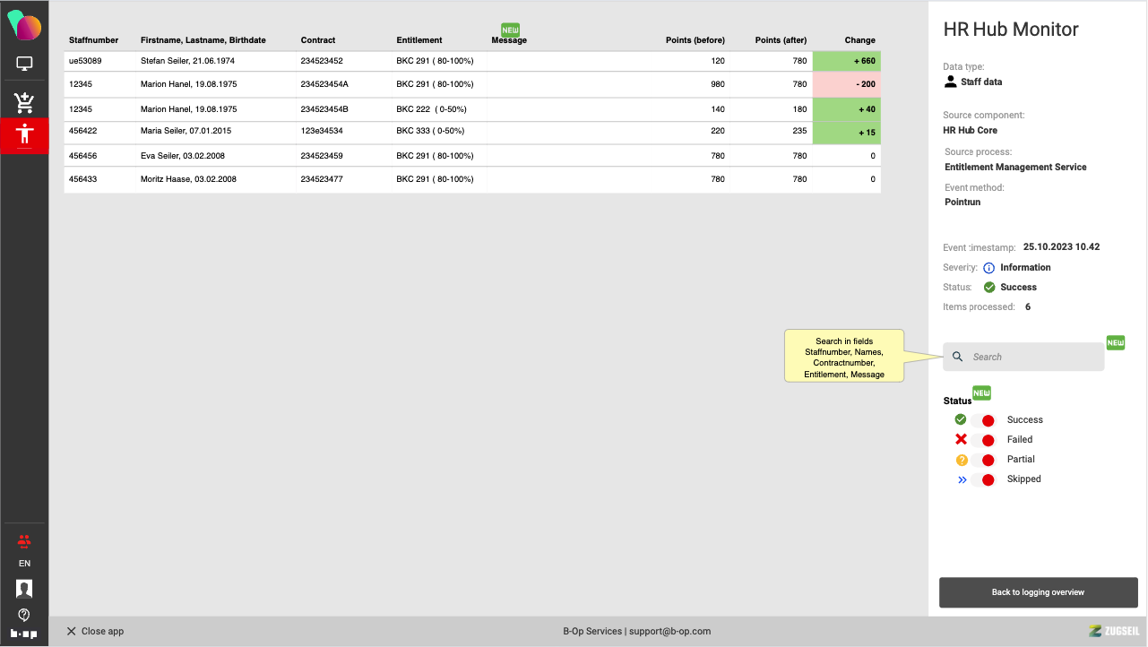Sort by the Change column header
Screen dimensions: 1148x647
tap(859, 40)
